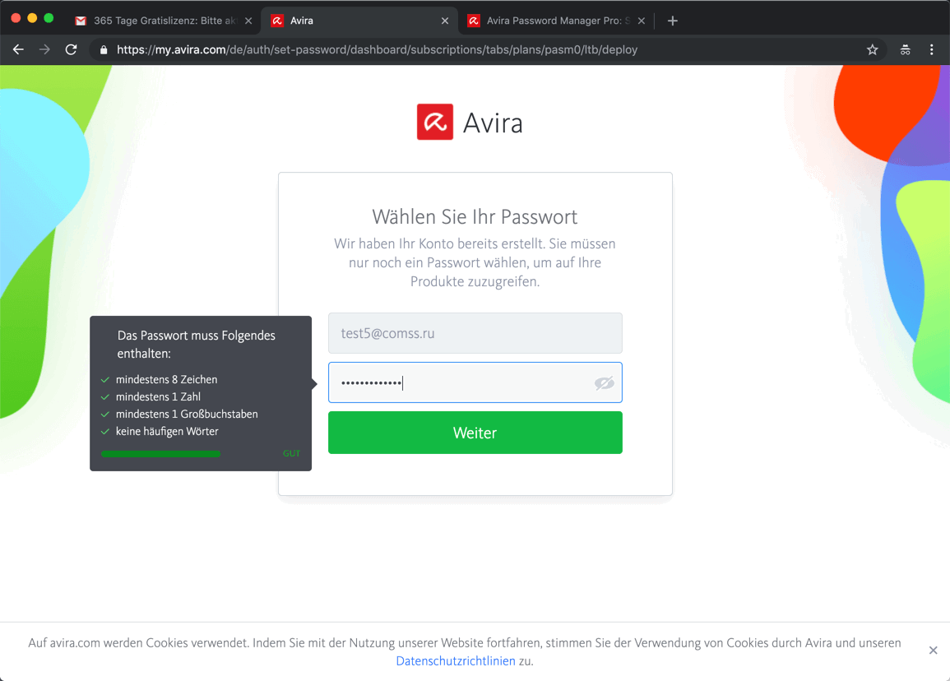
Task: Click the test5@comss.ru email field
Action: coord(475,333)
